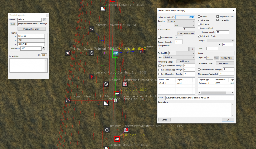This screenshot has width=256, height=149.
Task: Select the Vehicle 16057 truck icon
Action: tap(117, 139)
